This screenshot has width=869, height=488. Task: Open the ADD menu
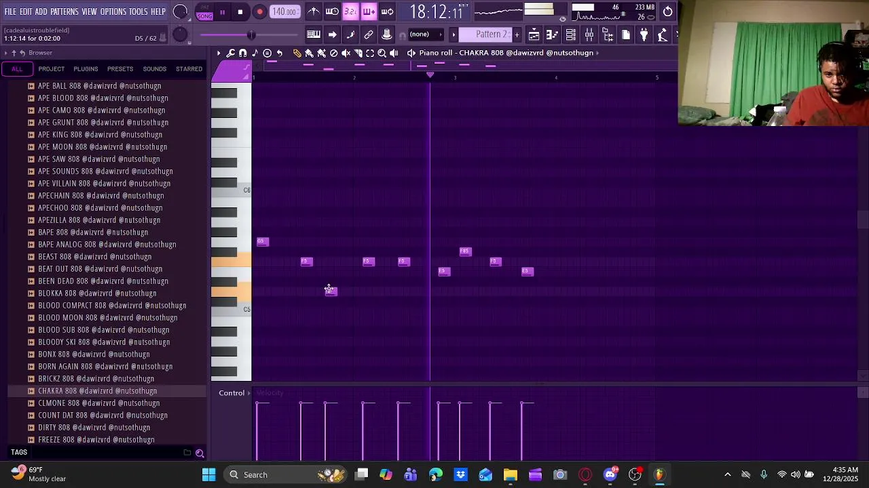tap(41, 12)
